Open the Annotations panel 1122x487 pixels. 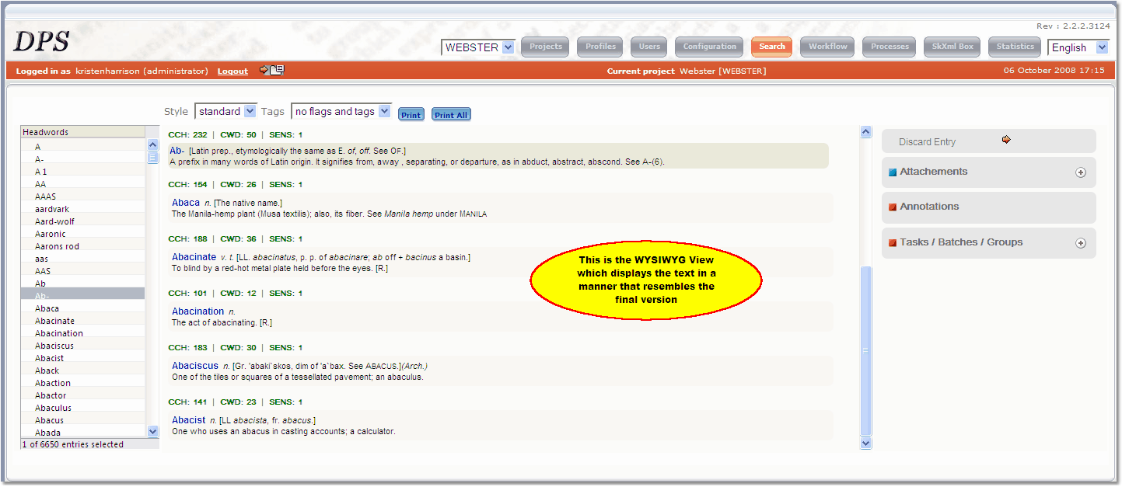988,207
